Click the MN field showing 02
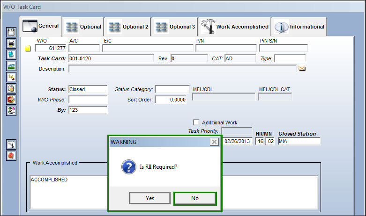Image resolution: width=366 pixels, height=216 pixels. [270, 141]
